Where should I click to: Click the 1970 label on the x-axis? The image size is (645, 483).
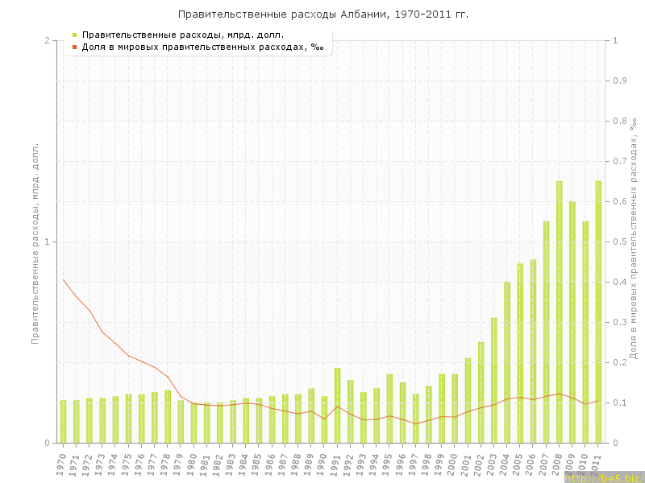point(61,464)
